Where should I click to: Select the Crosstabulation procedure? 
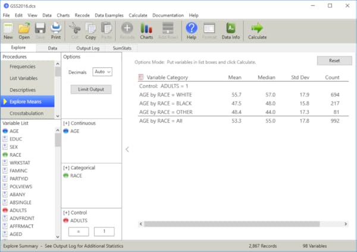[x=27, y=113]
